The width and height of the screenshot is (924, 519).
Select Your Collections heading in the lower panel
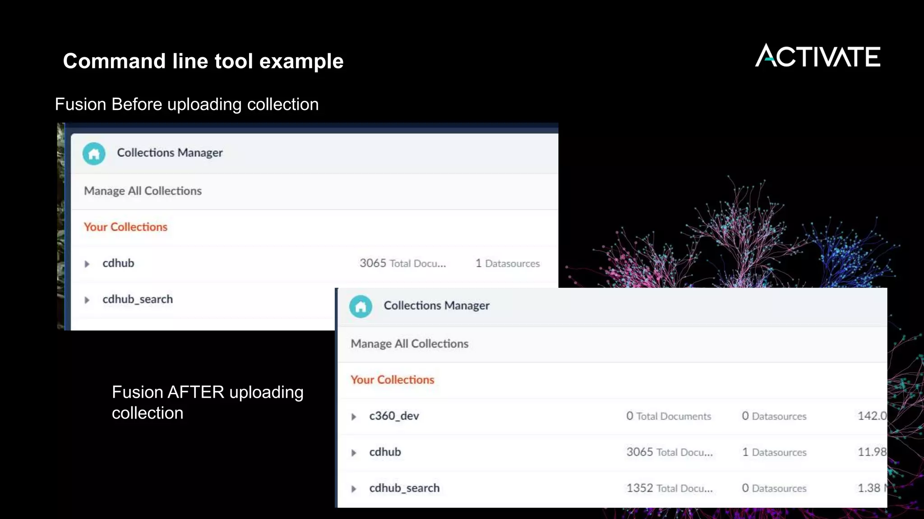[392, 379]
